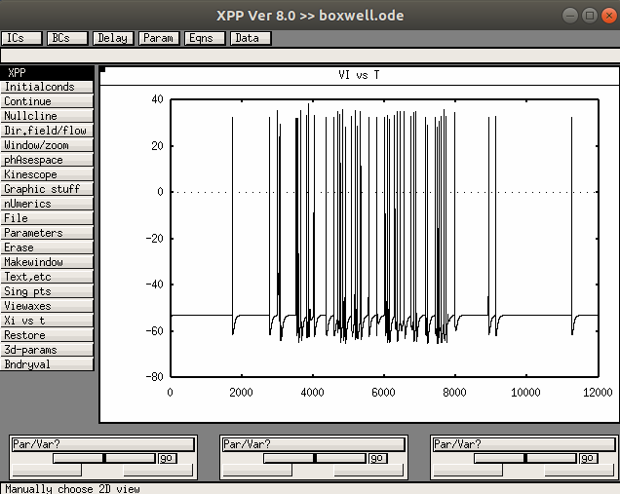The image size is (620, 494).
Task: Open the BCs window
Action: [67, 38]
